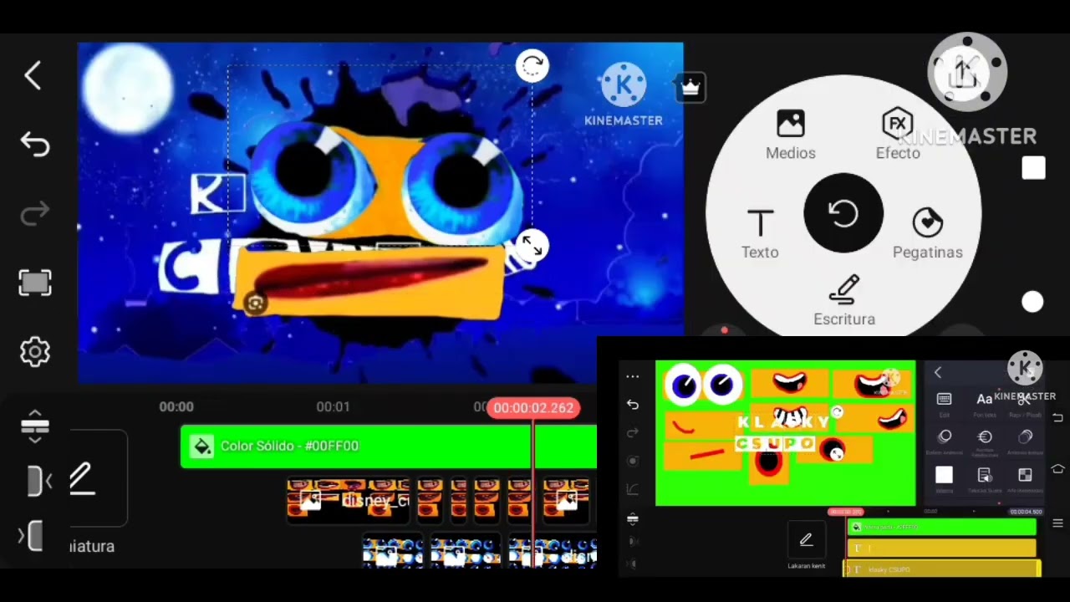
Task: Open the Medios media browser
Action: point(790,135)
